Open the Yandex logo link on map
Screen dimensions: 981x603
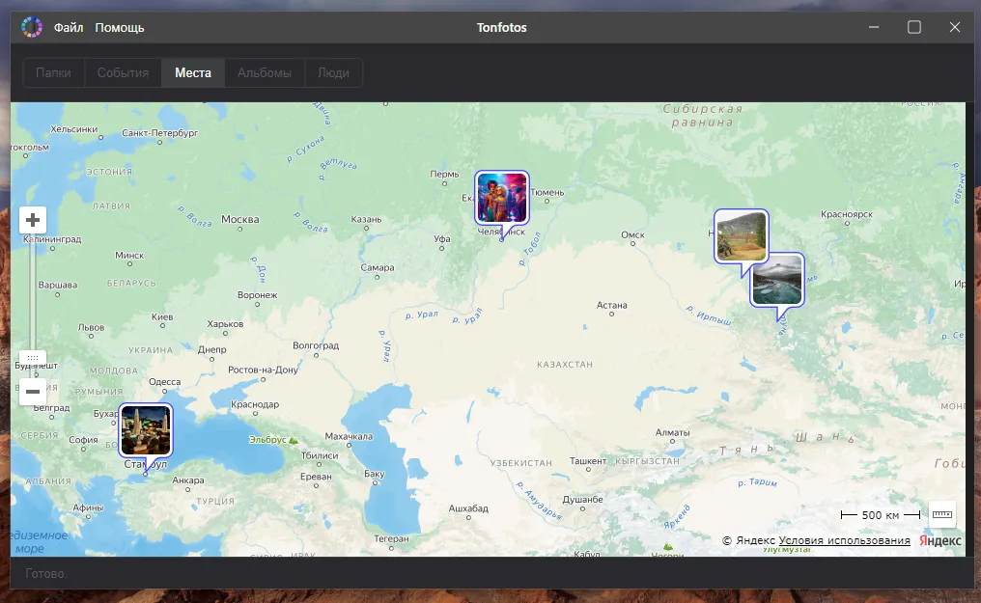tap(939, 541)
